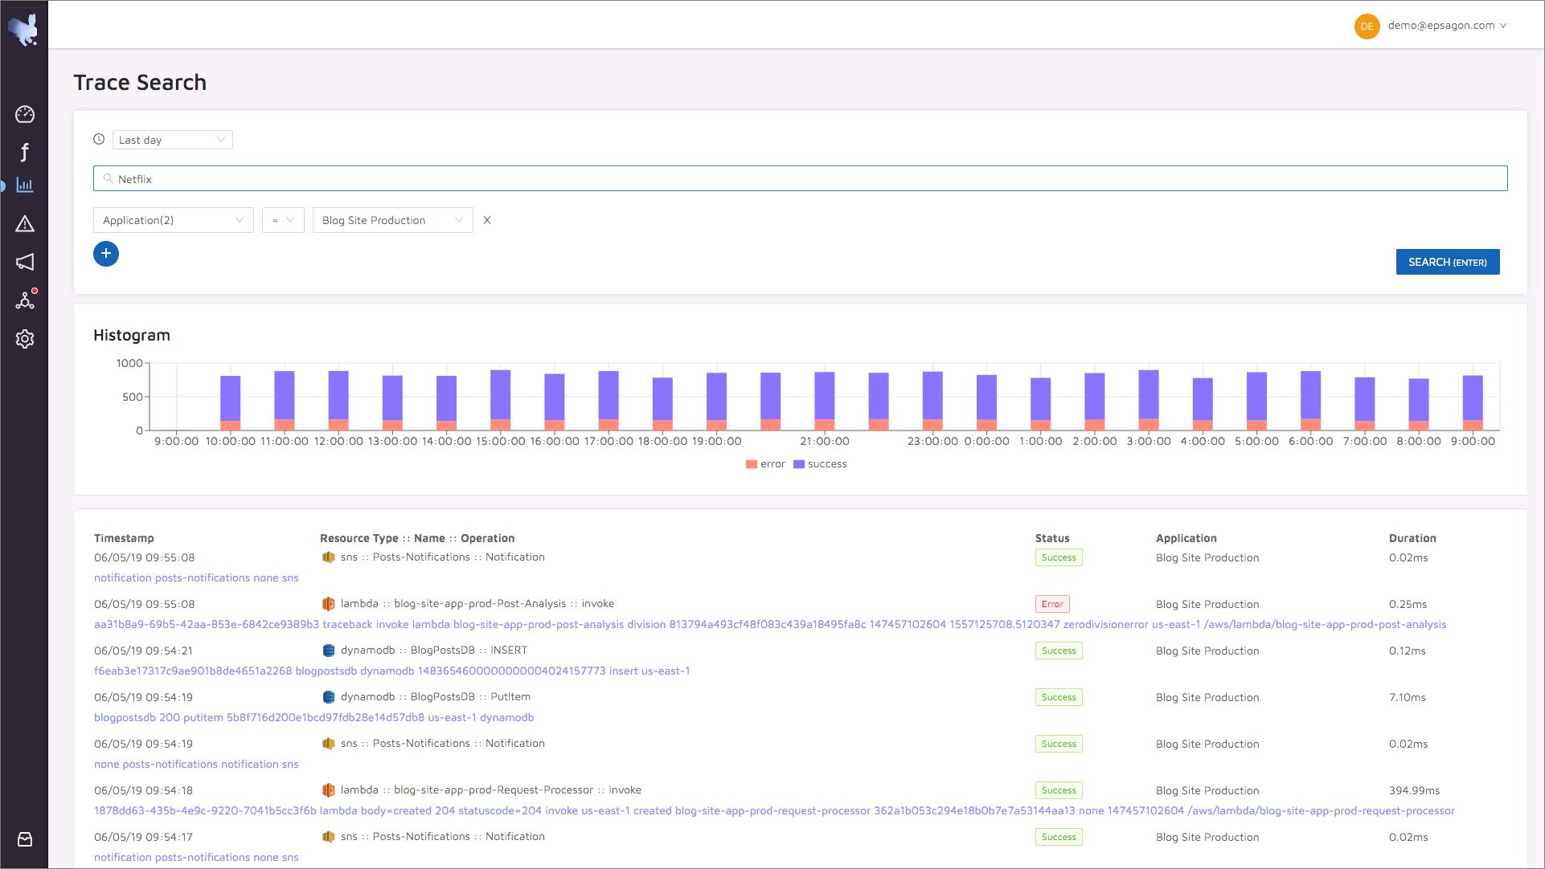1545x869 pixels.
Task: Open the Alerts megaphone icon
Action: pyautogui.click(x=25, y=262)
